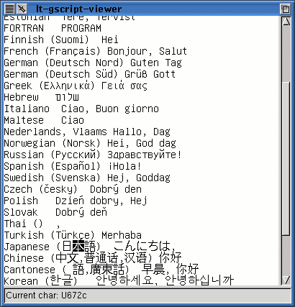Click the word Merhaba on Turkish line

[122, 235]
